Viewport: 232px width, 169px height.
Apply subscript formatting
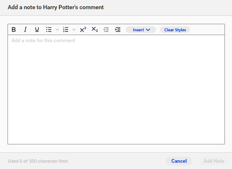95,30
